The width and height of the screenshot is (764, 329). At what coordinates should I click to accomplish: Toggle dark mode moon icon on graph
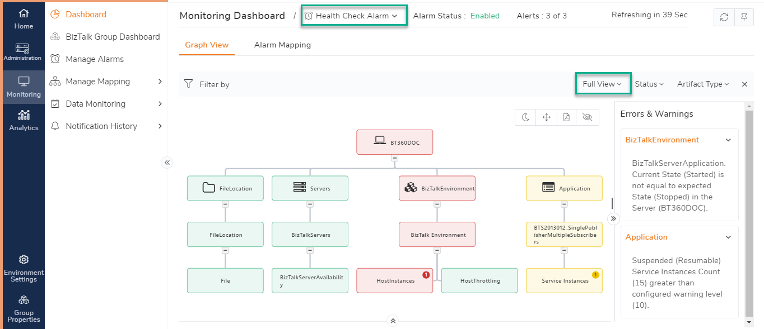[x=525, y=117]
